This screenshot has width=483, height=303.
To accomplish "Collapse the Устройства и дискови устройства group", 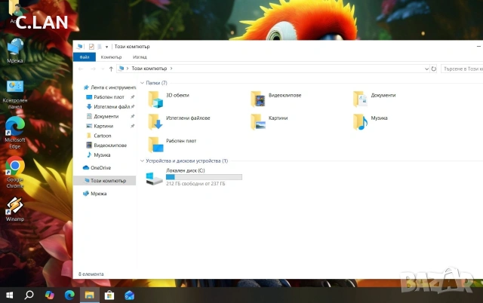I will coord(142,161).
